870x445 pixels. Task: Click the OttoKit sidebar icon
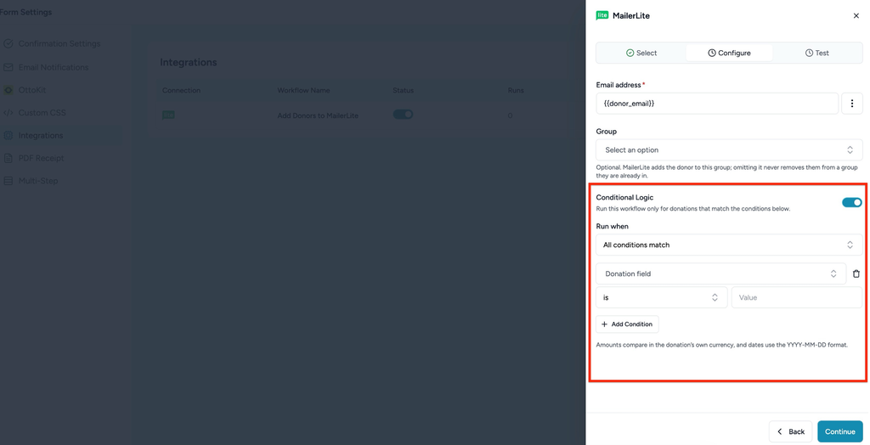click(x=8, y=90)
